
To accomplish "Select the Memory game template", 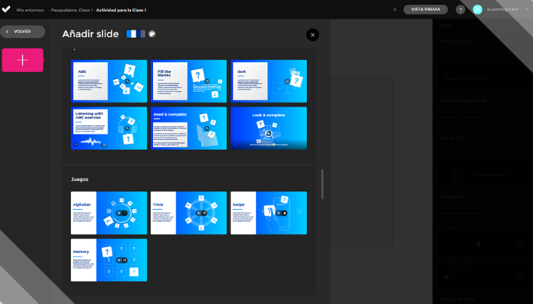I will pos(109,260).
